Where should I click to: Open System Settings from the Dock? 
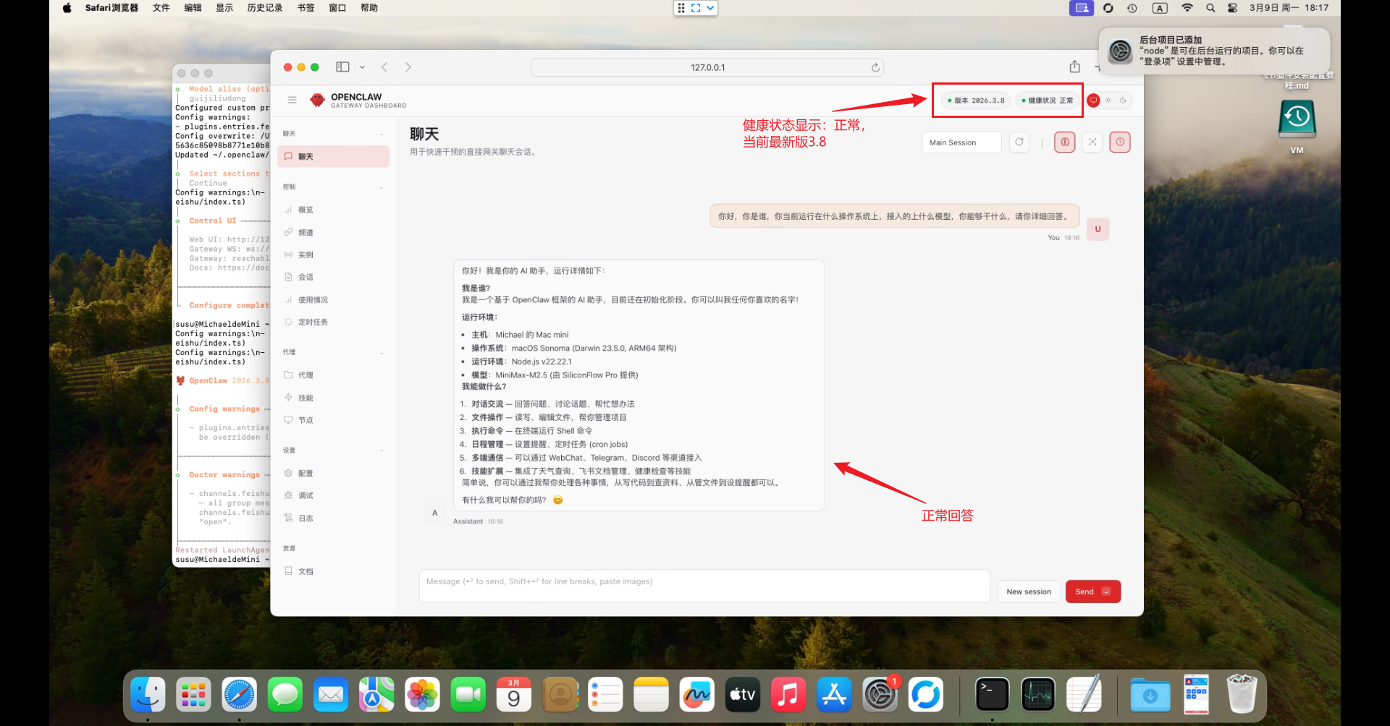(x=880, y=695)
